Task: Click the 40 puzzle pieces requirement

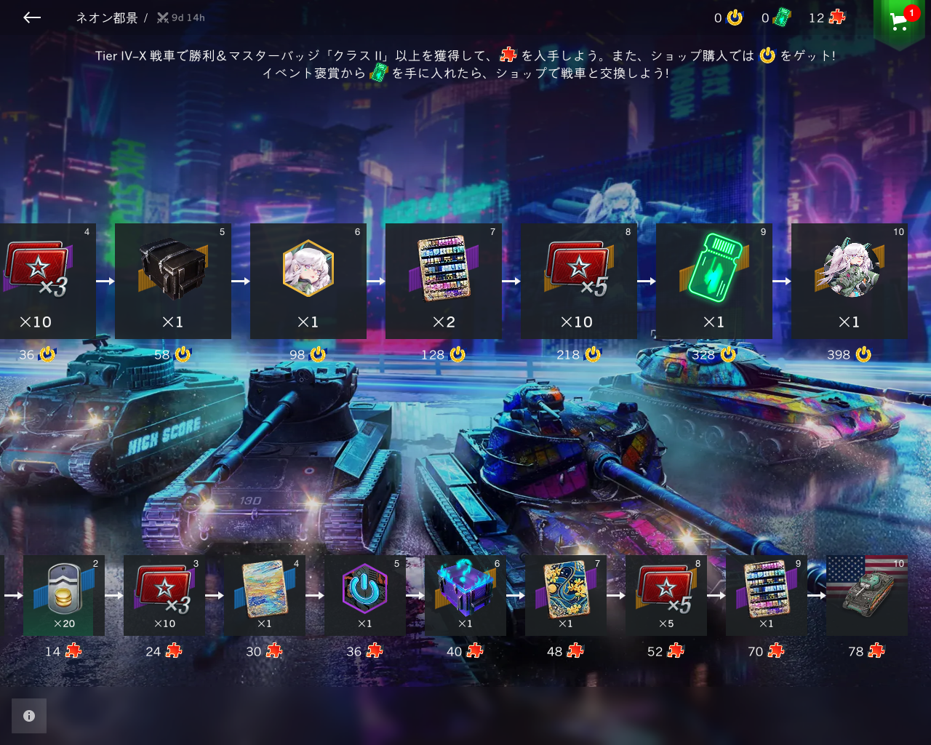Action: [x=465, y=651]
